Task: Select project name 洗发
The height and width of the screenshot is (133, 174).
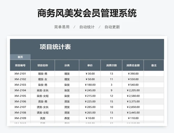Action: click(42, 118)
